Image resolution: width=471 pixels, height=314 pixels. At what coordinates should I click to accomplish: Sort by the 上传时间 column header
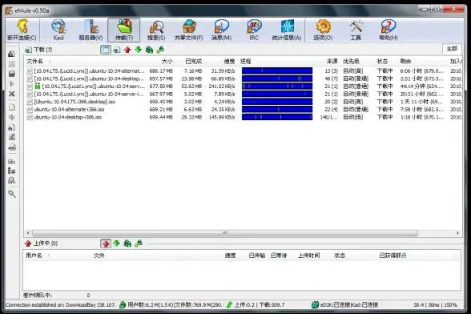309,256
